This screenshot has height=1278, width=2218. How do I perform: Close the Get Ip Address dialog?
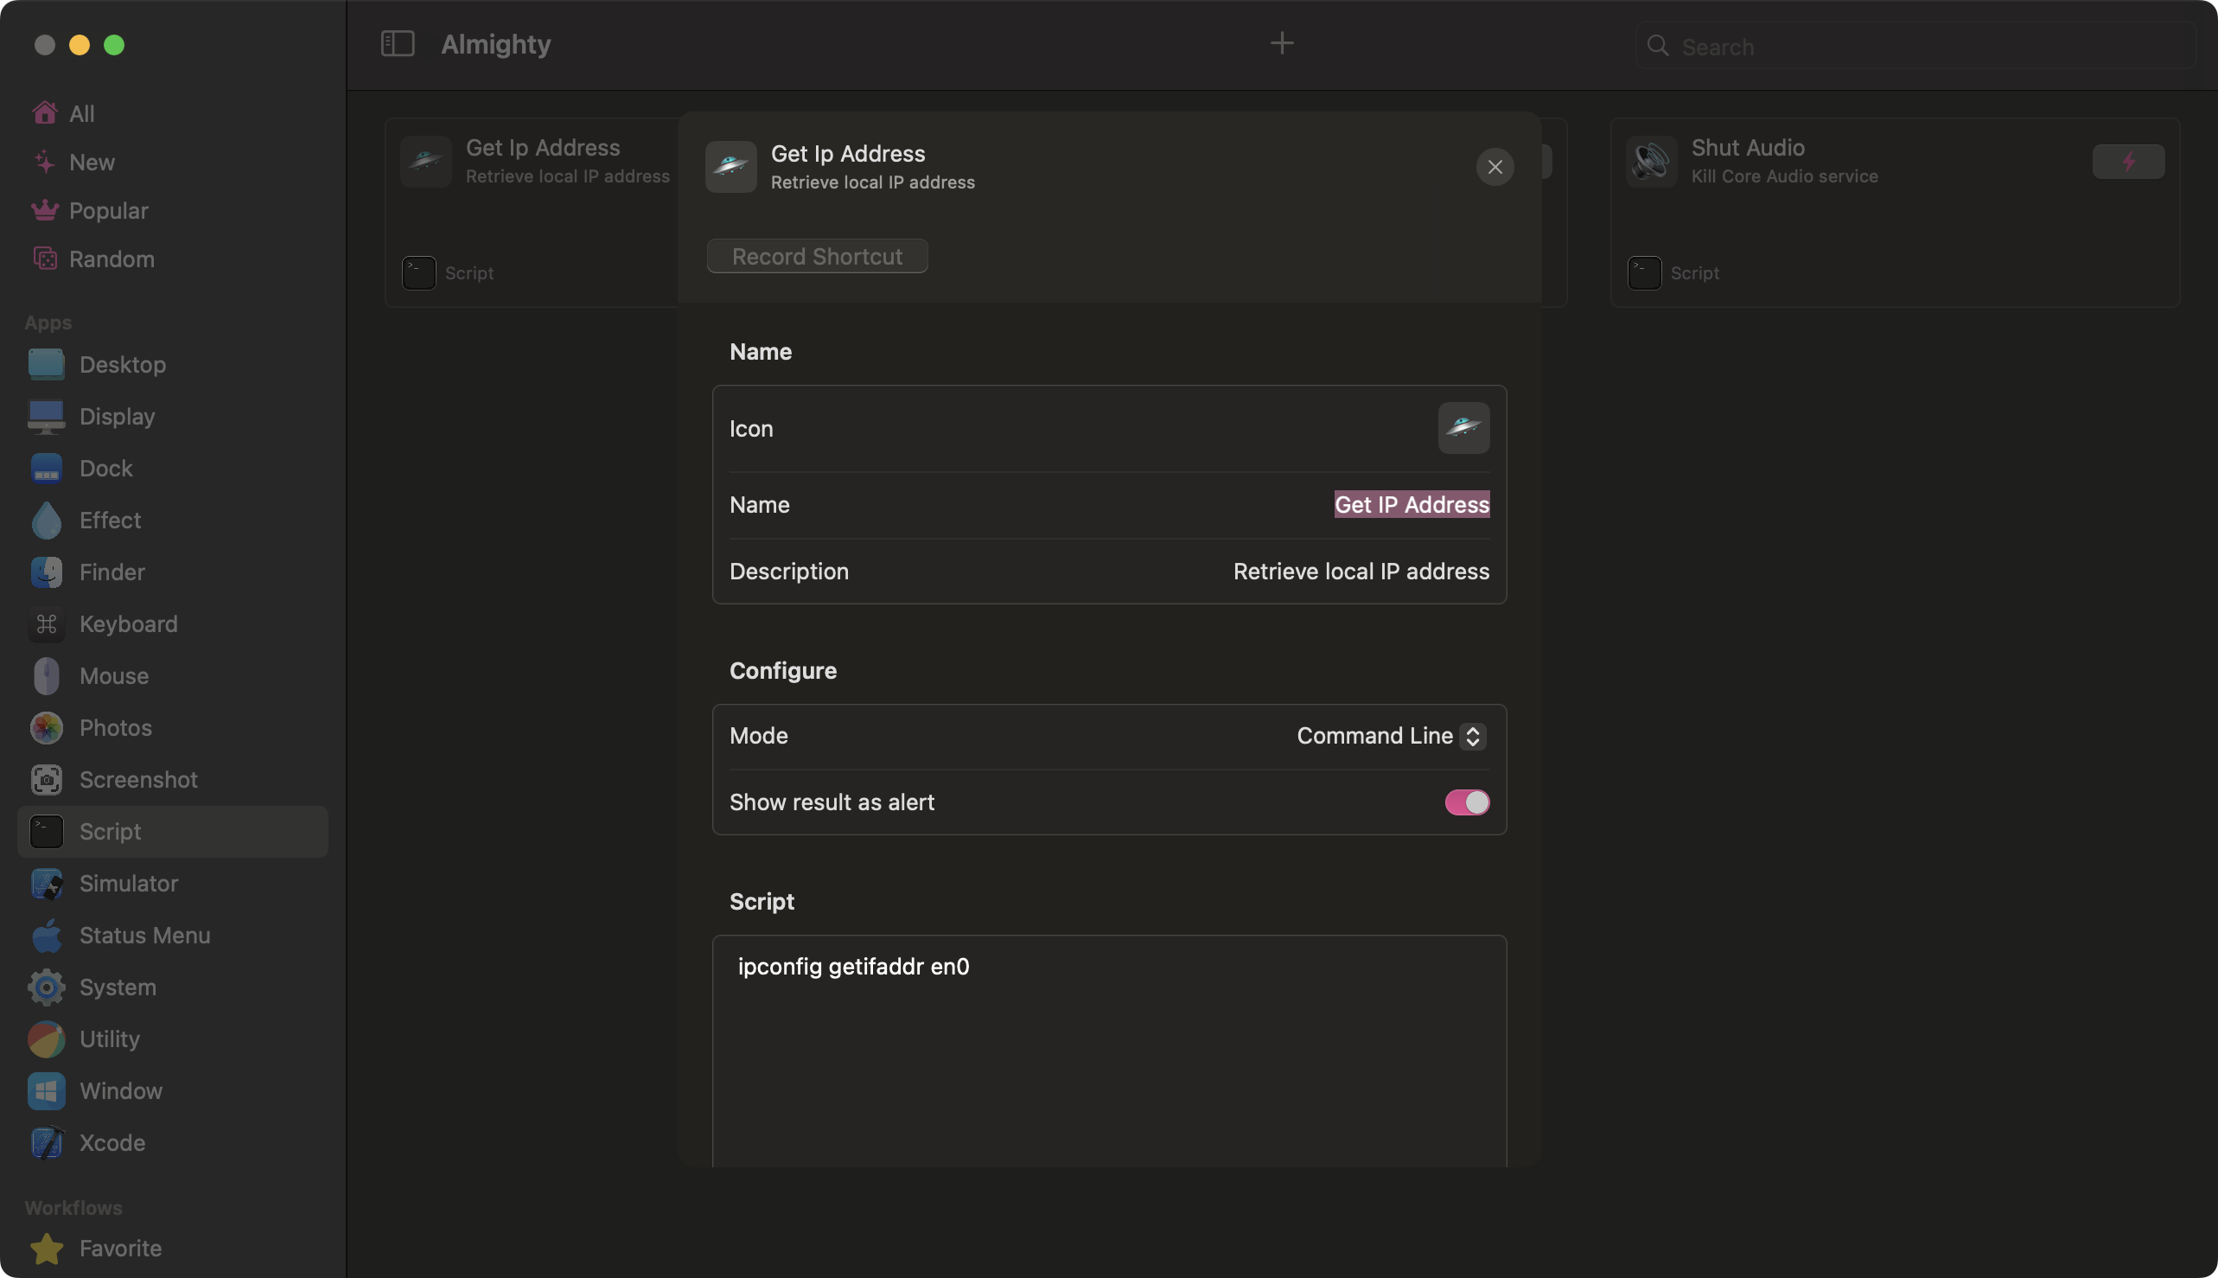(1495, 167)
